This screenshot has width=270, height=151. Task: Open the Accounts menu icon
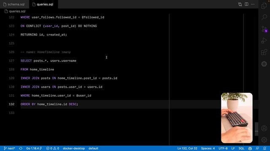click(x=264, y=128)
